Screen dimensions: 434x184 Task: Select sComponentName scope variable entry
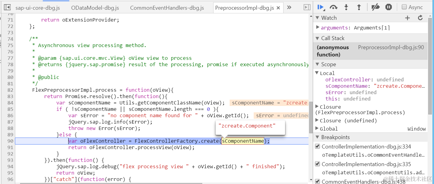coord(375,86)
